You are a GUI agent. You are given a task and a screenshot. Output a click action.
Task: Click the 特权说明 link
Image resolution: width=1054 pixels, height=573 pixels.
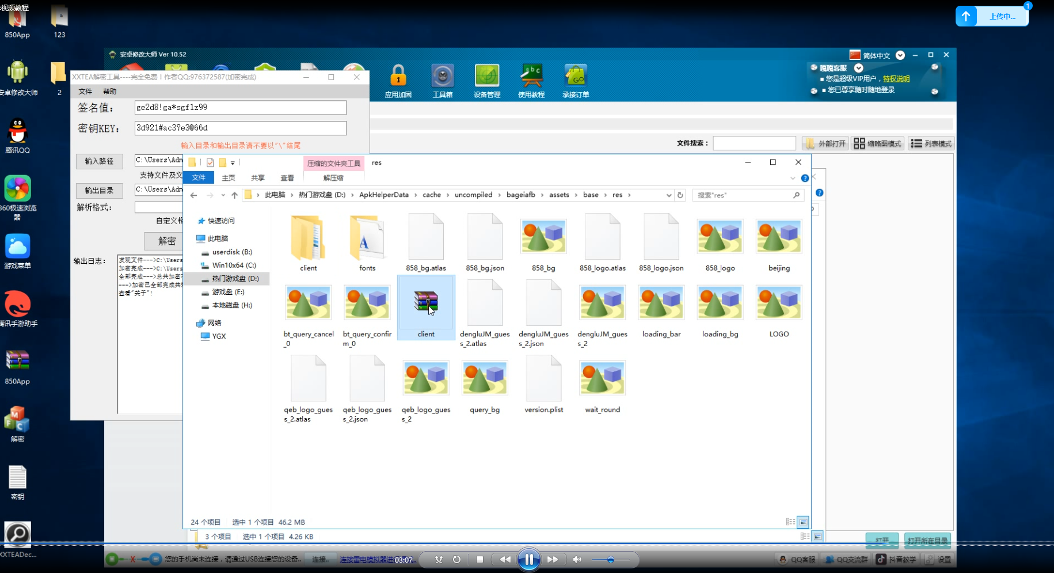[x=896, y=79]
